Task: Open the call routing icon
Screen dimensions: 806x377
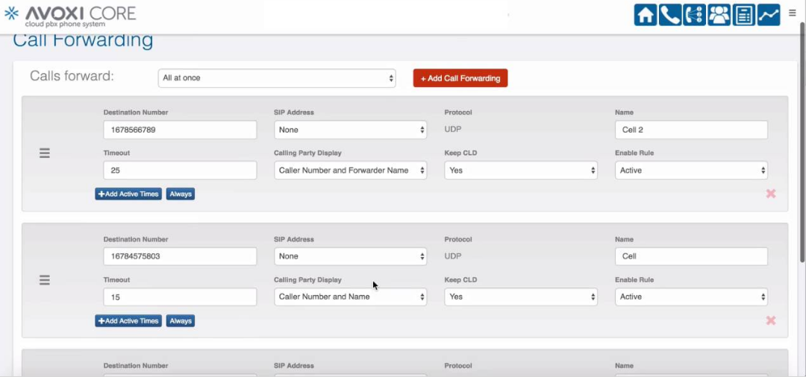Action: click(694, 15)
